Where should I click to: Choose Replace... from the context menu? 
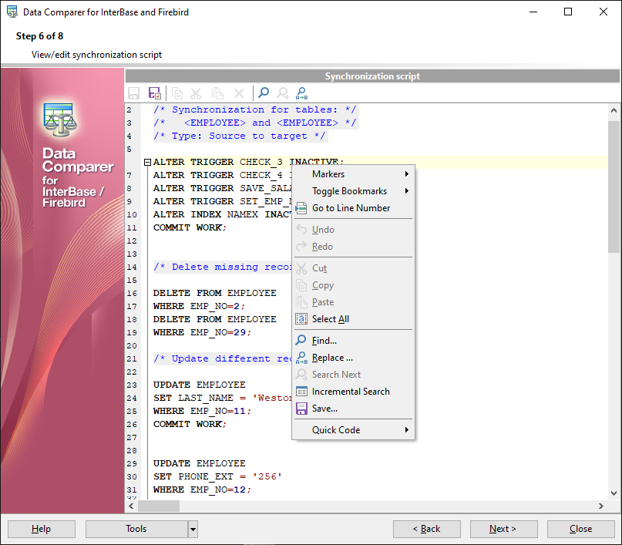[332, 358]
